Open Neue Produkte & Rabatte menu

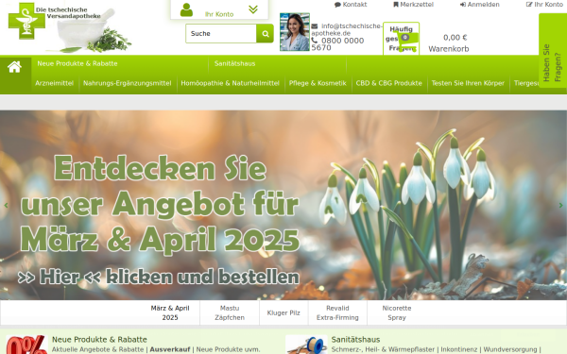(77, 63)
